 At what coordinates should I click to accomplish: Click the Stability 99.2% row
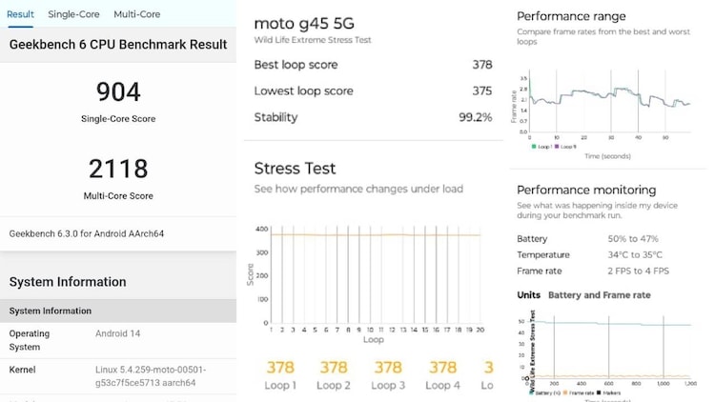click(x=373, y=117)
